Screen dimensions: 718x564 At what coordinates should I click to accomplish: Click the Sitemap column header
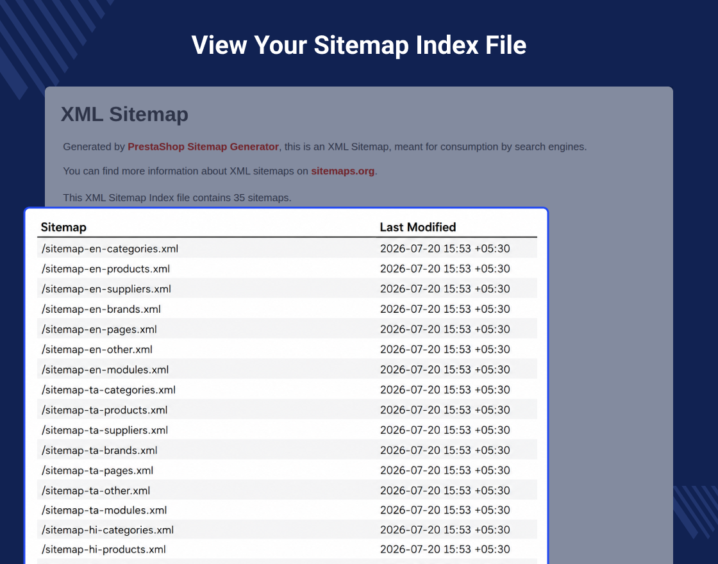pos(63,227)
